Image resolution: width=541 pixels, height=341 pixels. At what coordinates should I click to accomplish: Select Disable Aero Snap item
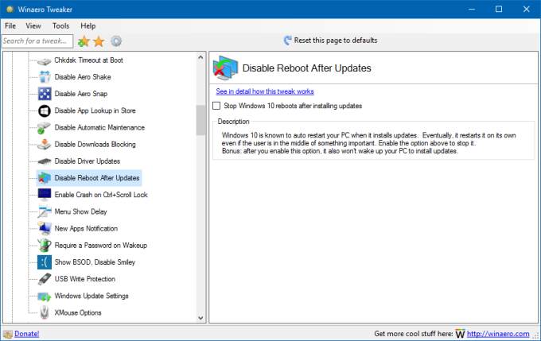(80, 94)
